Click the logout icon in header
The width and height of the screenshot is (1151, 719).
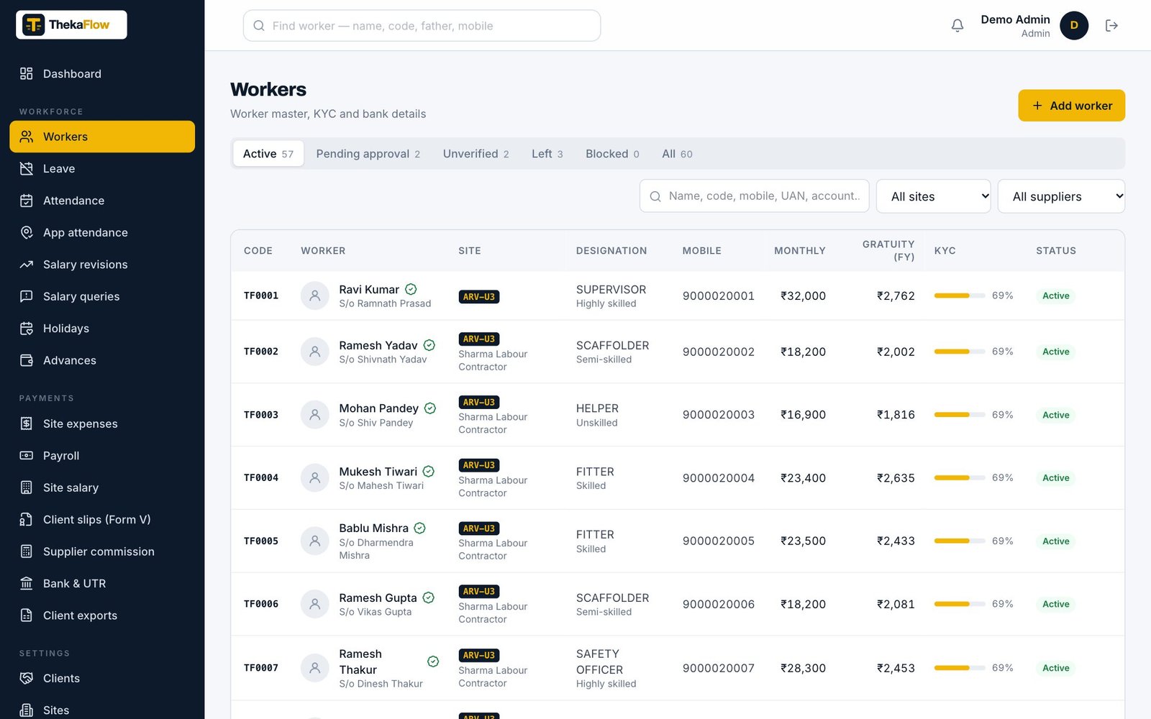[1111, 26]
